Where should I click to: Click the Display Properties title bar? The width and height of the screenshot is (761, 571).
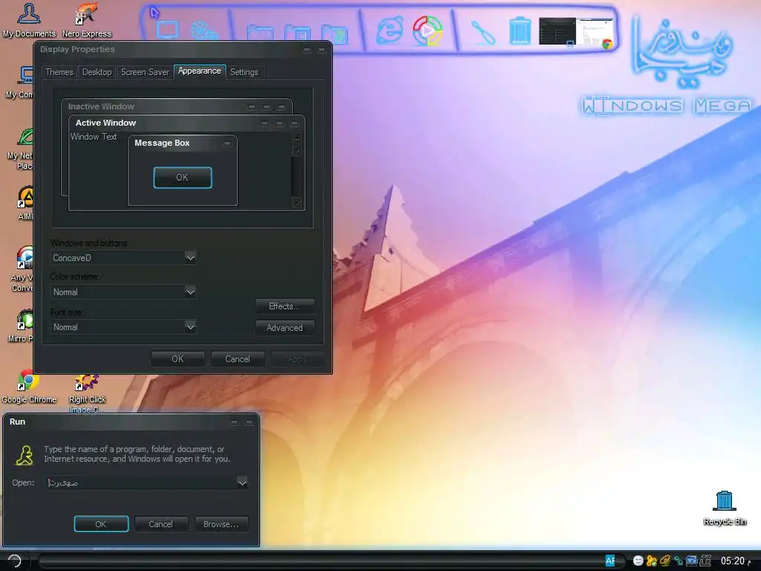tap(183, 50)
